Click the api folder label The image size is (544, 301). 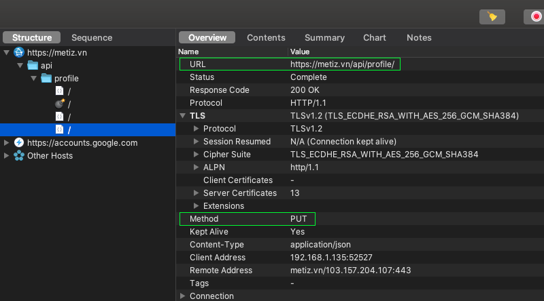[x=46, y=66]
